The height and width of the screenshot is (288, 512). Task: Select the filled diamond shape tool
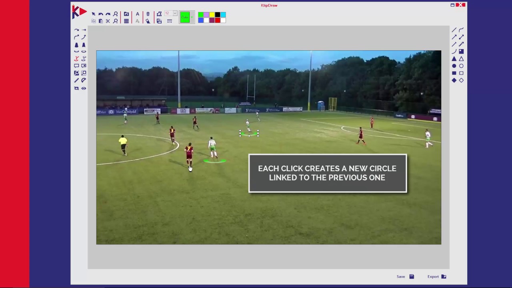(454, 80)
